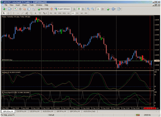Open the File menu
The image size is (161, 117).
pyautogui.click(x=6, y=5)
